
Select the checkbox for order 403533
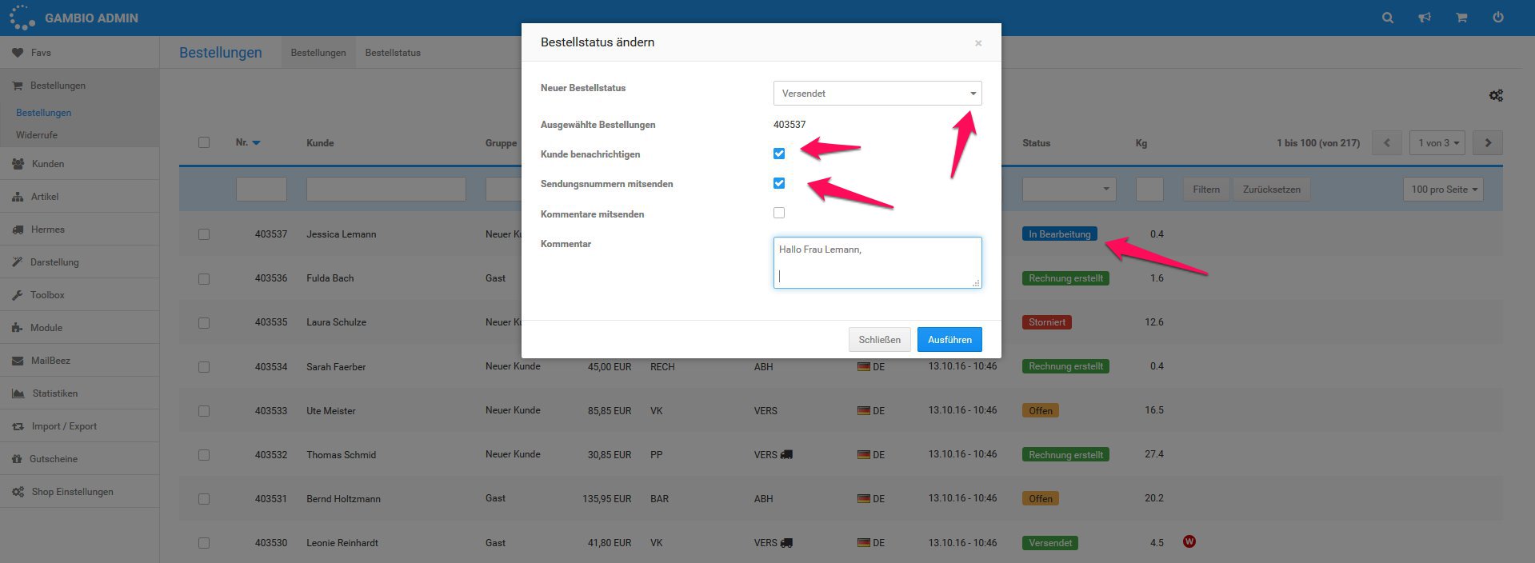tap(204, 411)
